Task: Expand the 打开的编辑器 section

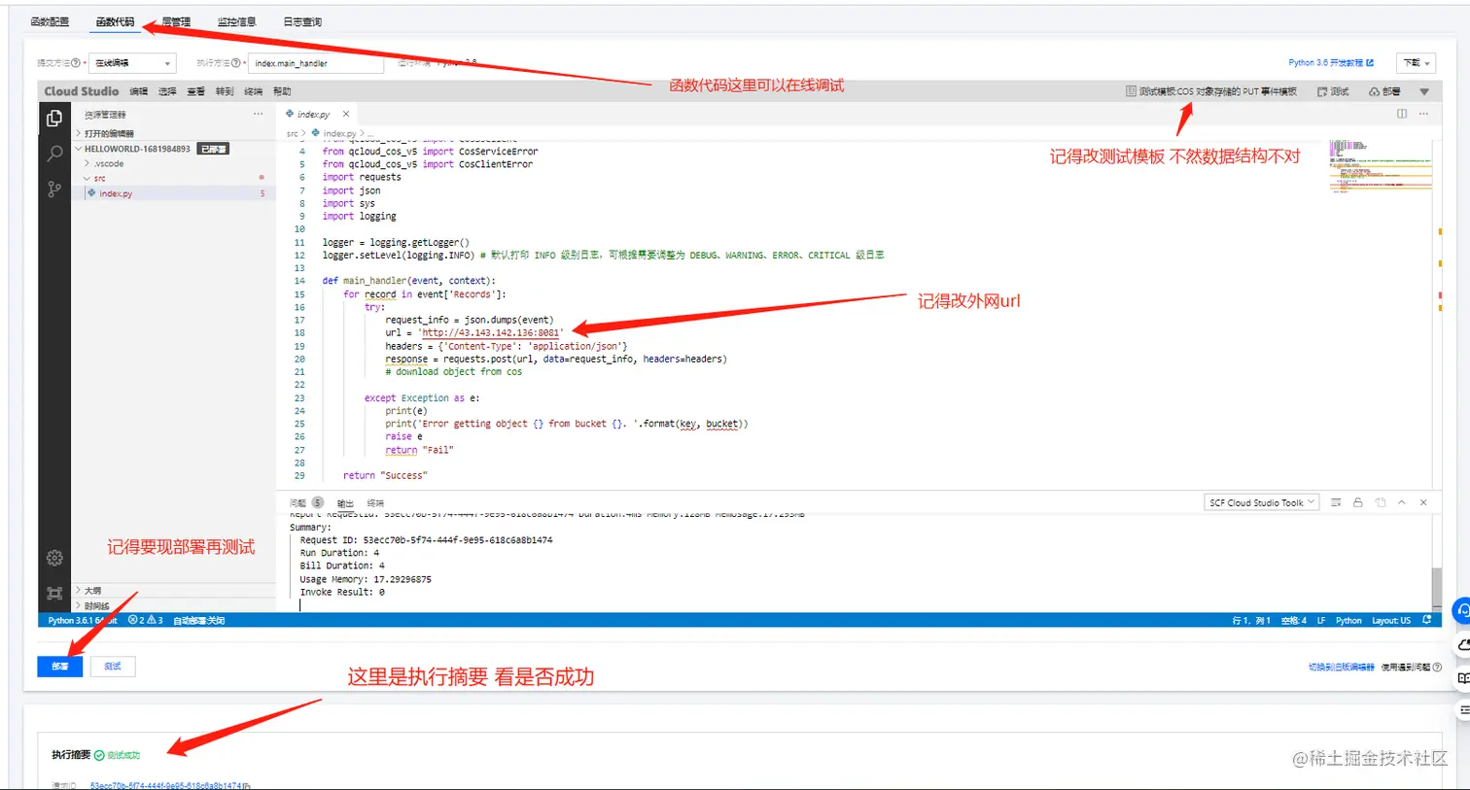Action: pos(173,133)
